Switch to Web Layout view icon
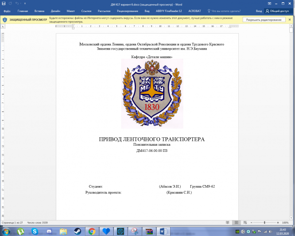This screenshot has height=236, width=295. [x=245, y=223]
